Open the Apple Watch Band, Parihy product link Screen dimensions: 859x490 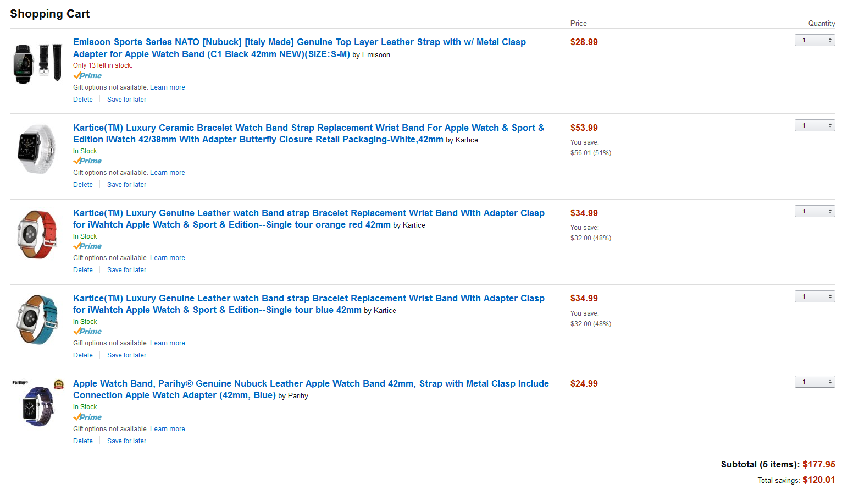311,389
